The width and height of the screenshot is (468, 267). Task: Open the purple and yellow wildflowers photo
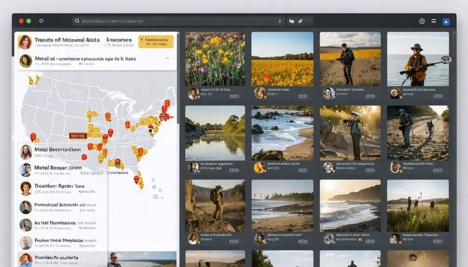[215, 59]
